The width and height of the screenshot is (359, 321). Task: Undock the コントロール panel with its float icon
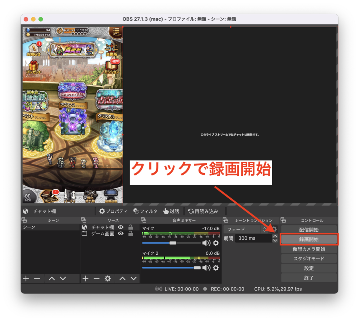(x=283, y=220)
